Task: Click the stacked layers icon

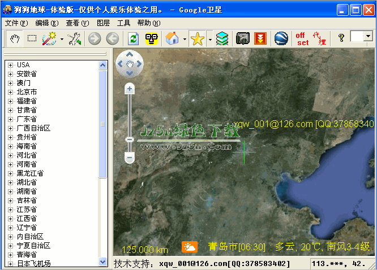Action: point(222,38)
